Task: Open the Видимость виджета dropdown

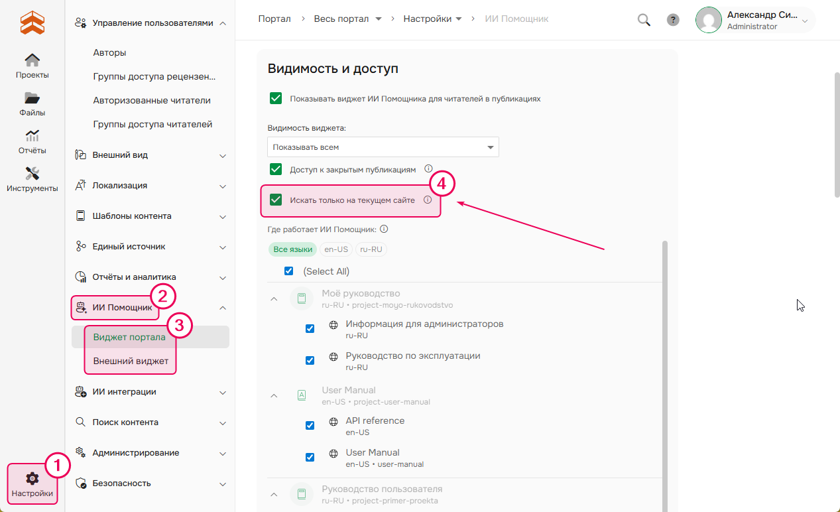Action: [383, 147]
